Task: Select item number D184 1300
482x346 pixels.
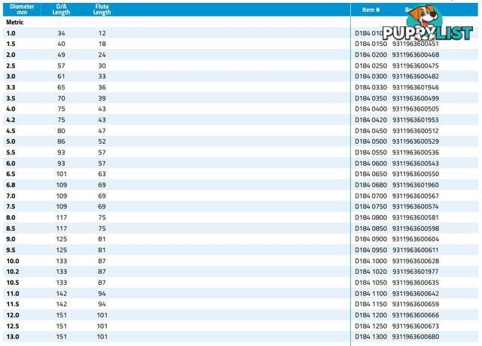Action: tap(371, 337)
